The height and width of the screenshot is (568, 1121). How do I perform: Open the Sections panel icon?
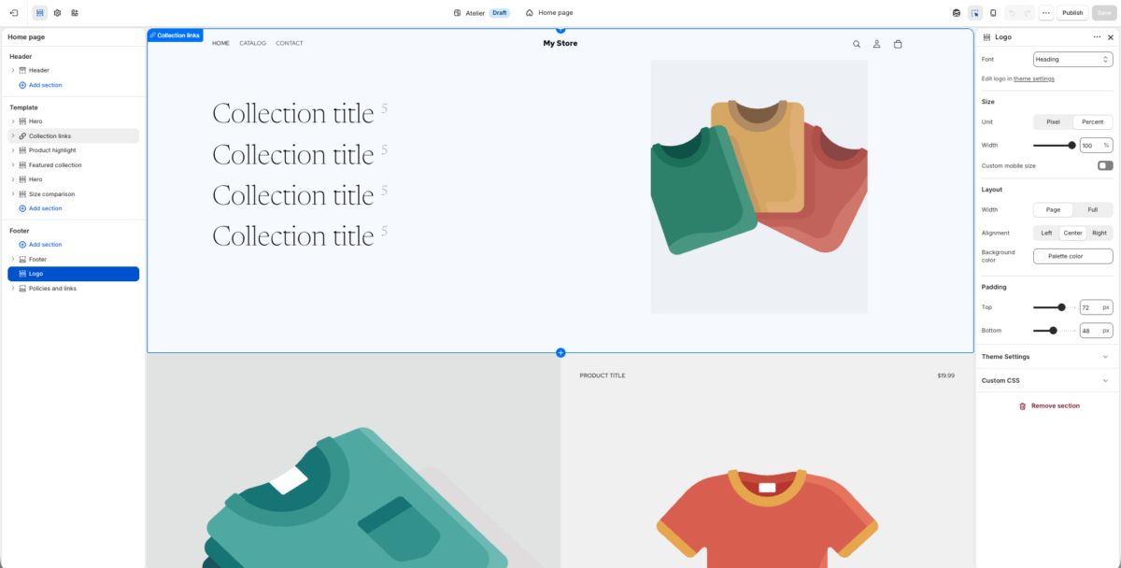(x=40, y=13)
